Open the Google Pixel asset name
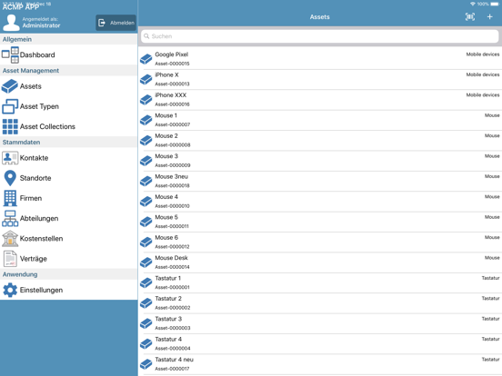 [172, 54]
